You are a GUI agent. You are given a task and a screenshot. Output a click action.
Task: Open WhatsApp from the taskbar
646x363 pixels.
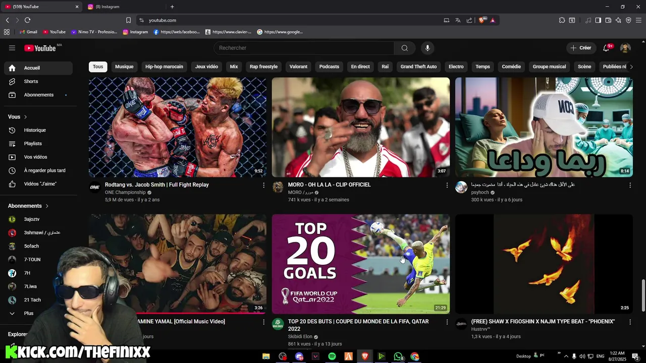399,356
